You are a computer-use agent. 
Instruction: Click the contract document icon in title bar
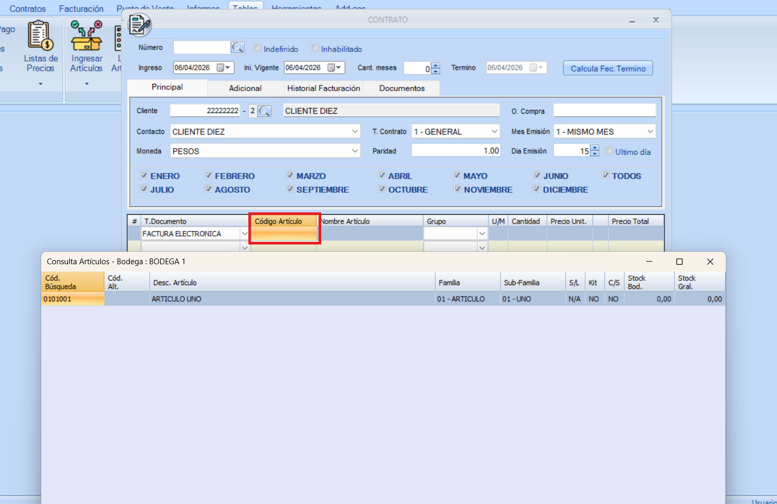coord(139,24)
